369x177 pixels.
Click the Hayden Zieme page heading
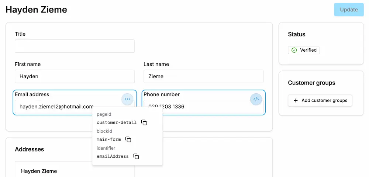[x=37, y=10]
